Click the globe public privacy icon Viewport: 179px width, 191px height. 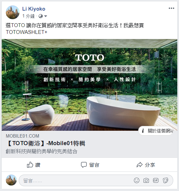coord(41,16)
